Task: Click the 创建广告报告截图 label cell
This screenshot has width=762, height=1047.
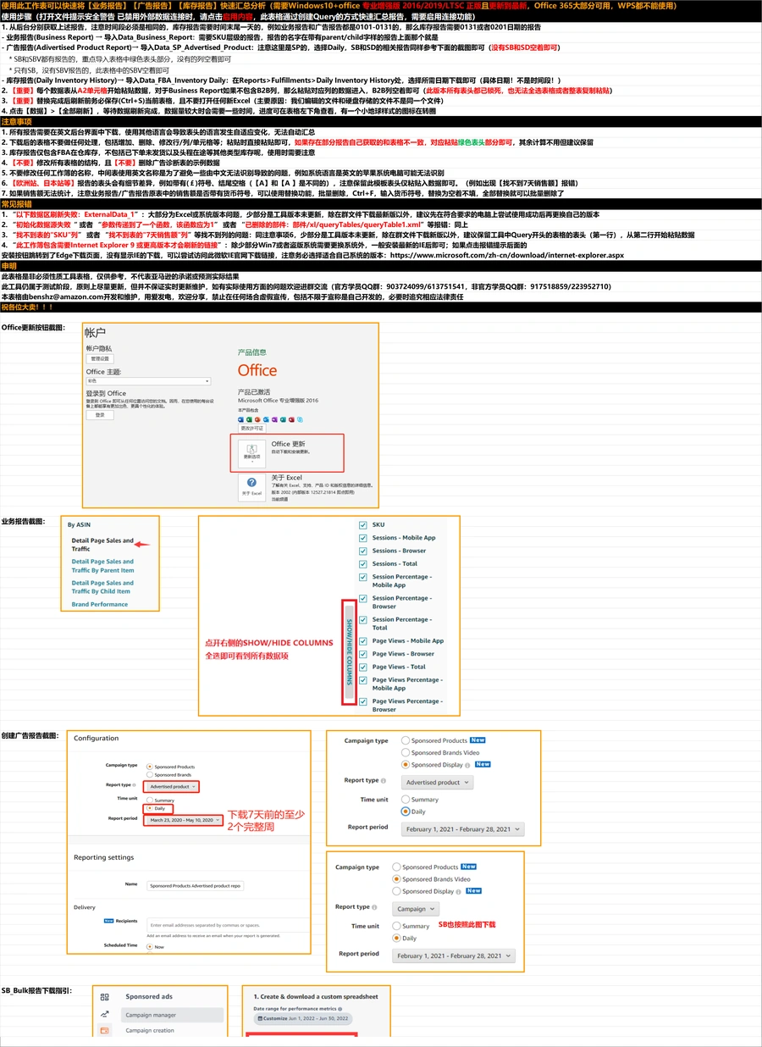Action: point(30,735)
